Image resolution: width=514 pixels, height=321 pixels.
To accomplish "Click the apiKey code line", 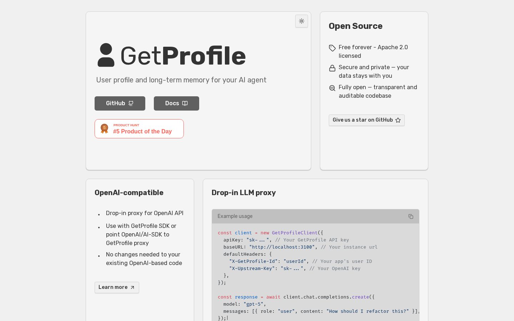I will [x=286, y=240].
